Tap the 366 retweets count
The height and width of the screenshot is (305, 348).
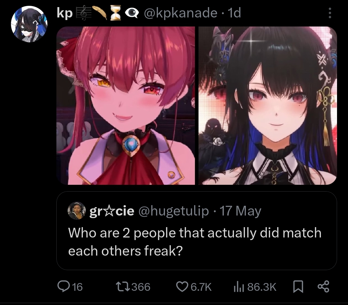141,287
